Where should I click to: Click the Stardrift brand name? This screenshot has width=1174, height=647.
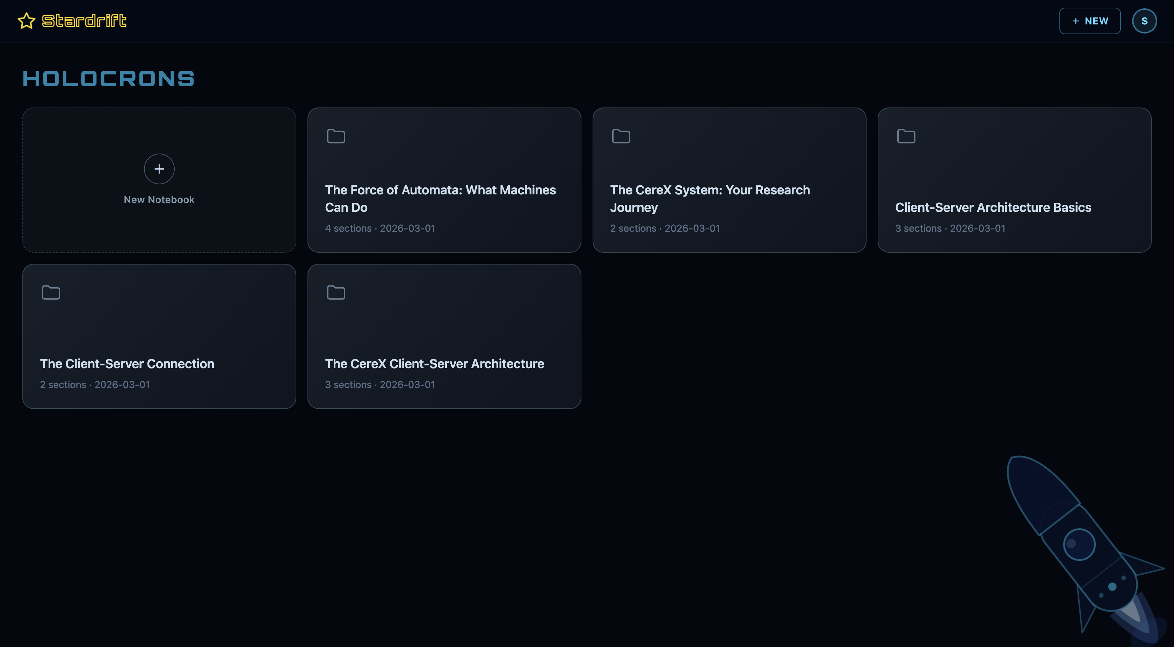(84, 21)
